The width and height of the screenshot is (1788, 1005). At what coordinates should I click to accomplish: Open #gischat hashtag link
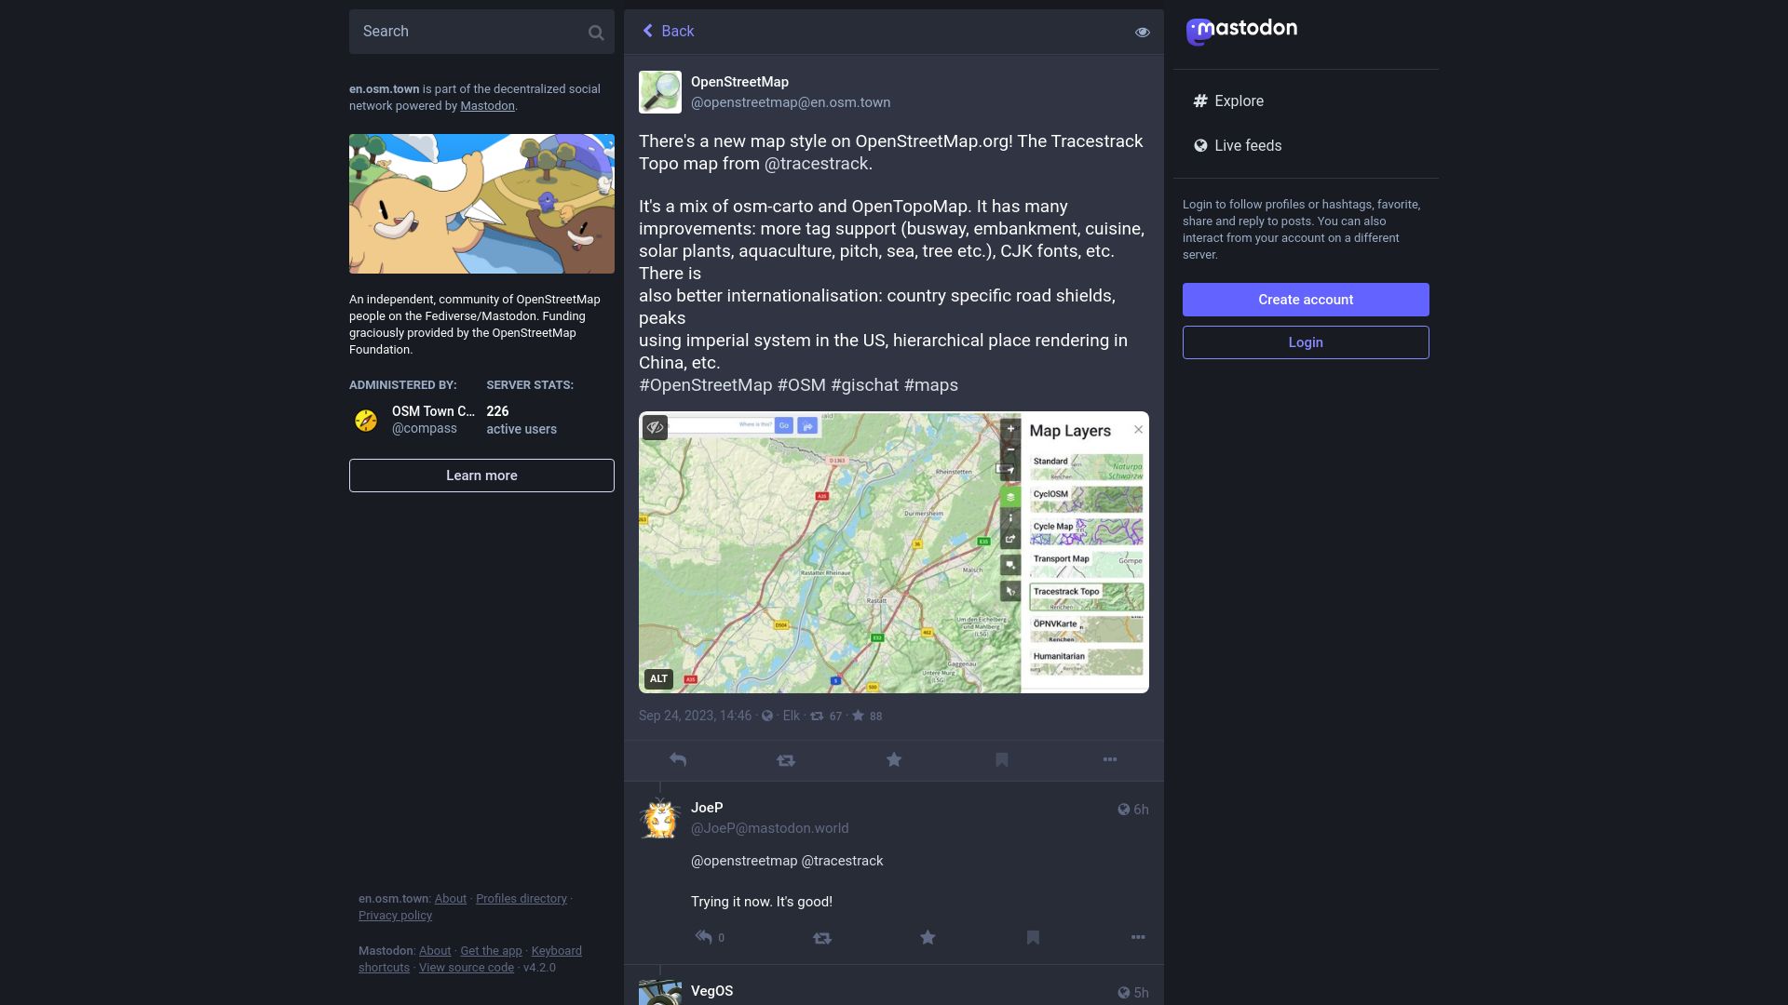pyautogui.click(x=864, y=385)
